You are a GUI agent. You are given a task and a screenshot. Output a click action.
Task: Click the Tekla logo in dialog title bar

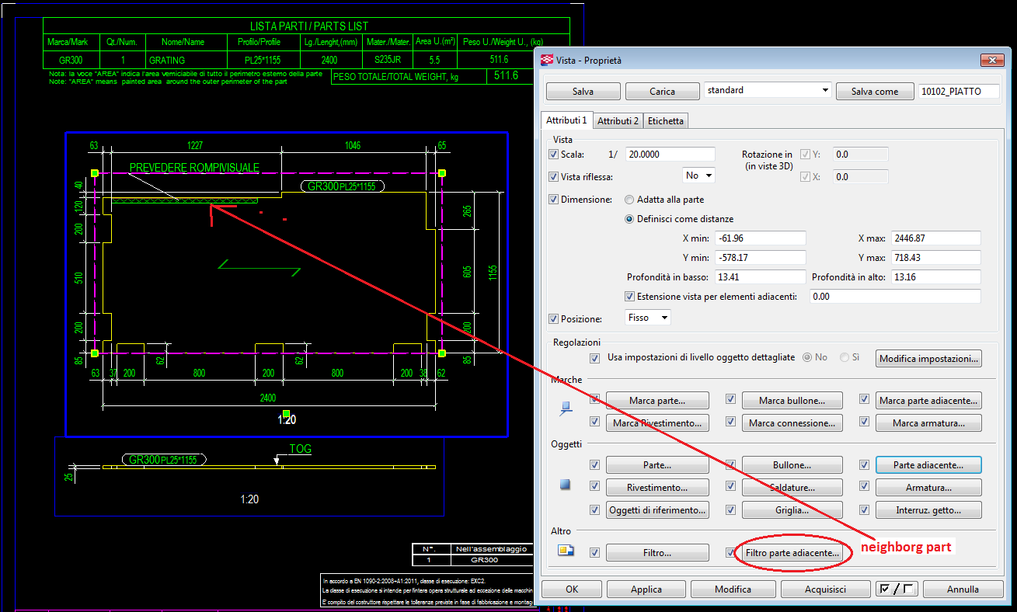click(x=547, y=60)
